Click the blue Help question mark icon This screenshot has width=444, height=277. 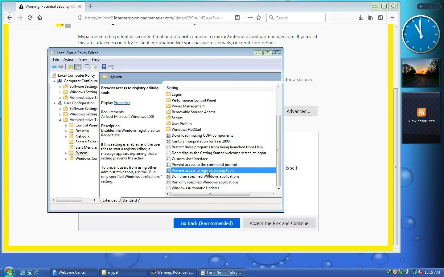click(104, 67)
